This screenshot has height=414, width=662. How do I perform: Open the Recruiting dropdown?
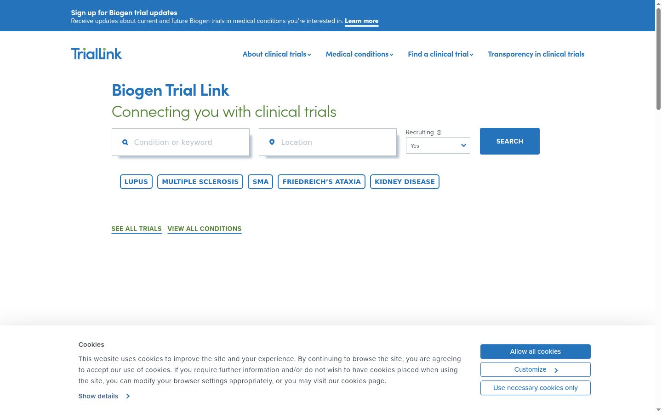click(x=438, y=145)
